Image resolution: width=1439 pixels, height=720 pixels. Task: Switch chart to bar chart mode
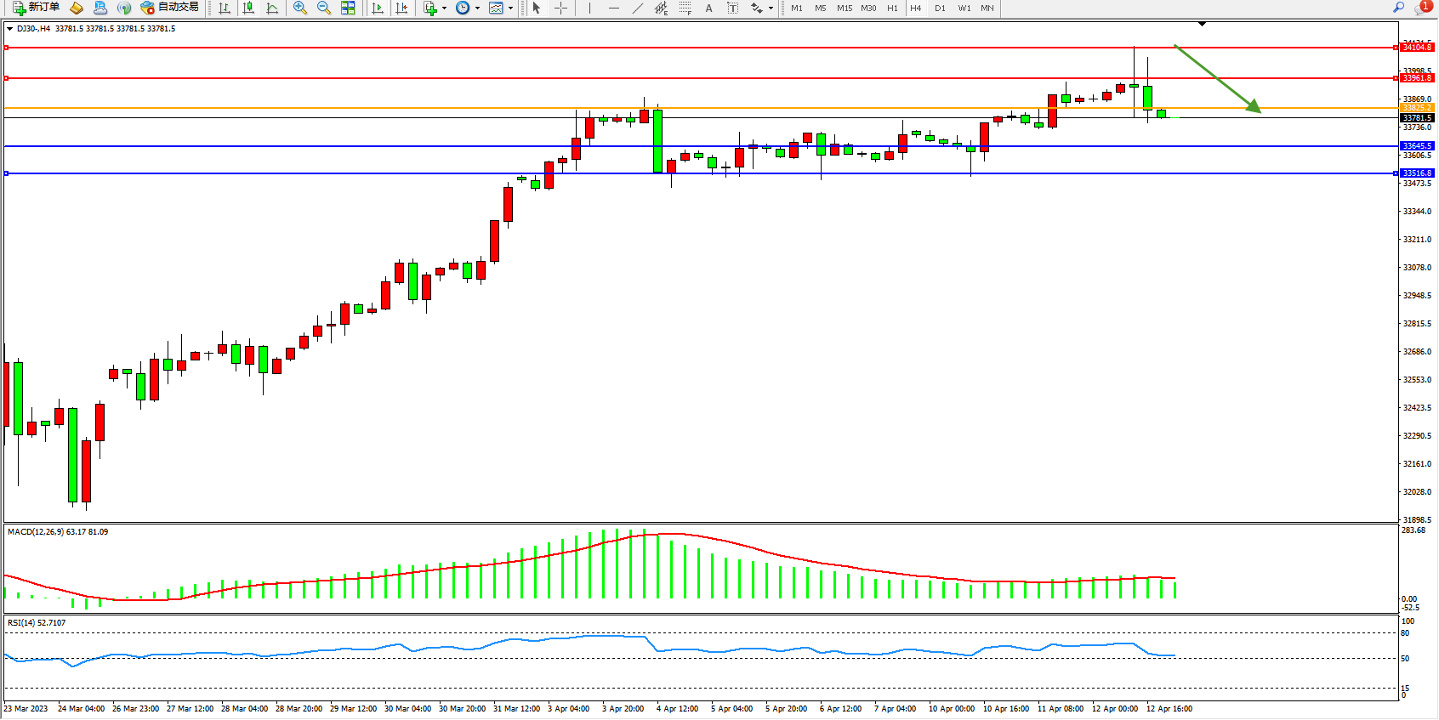pyautogui.click(x=225, y=8)
